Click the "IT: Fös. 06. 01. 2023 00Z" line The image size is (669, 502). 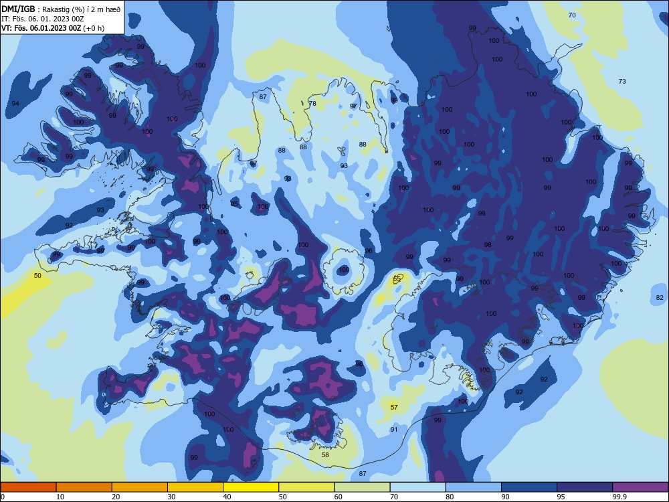(x=43, y=19)
